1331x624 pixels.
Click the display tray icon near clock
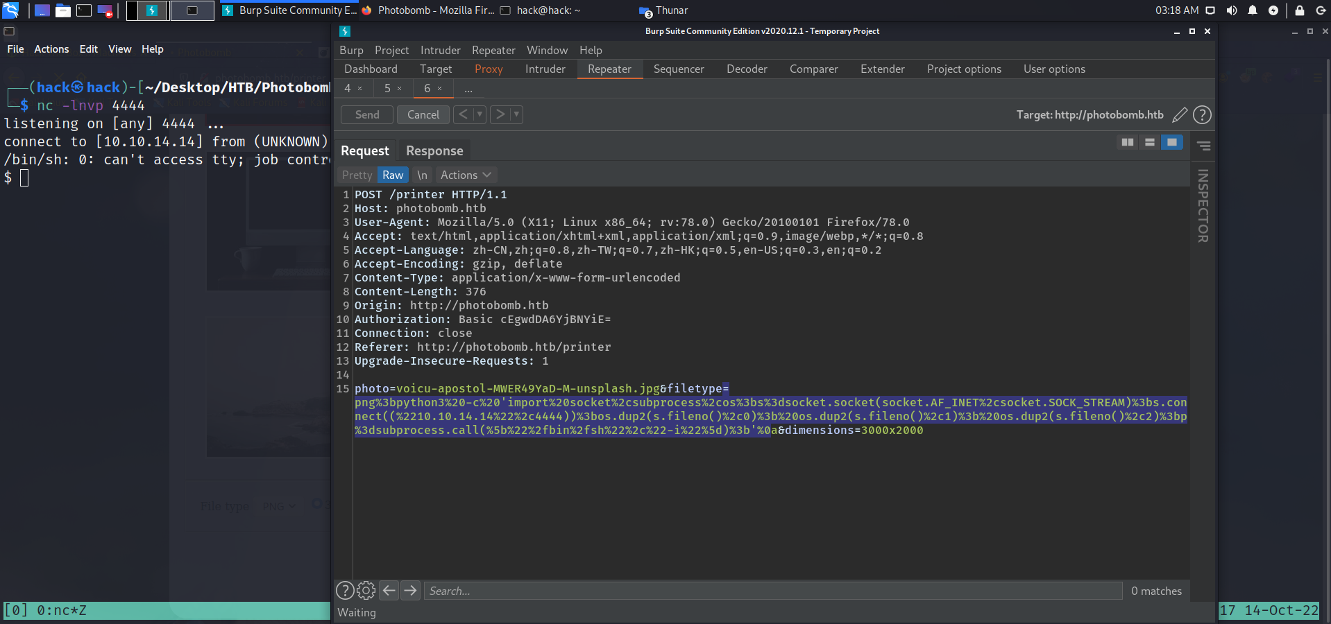click(1210, 10)
